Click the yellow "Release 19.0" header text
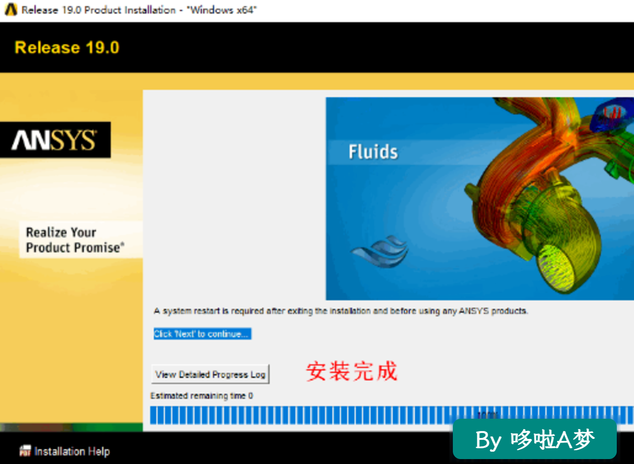 click(x=67, y=48)
